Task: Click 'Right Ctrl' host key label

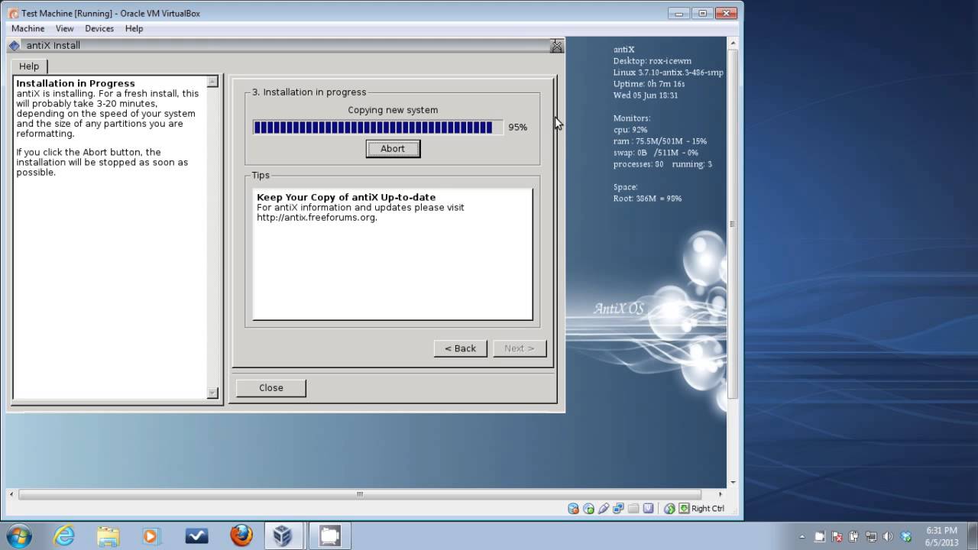Action: [x=708, y=509]
